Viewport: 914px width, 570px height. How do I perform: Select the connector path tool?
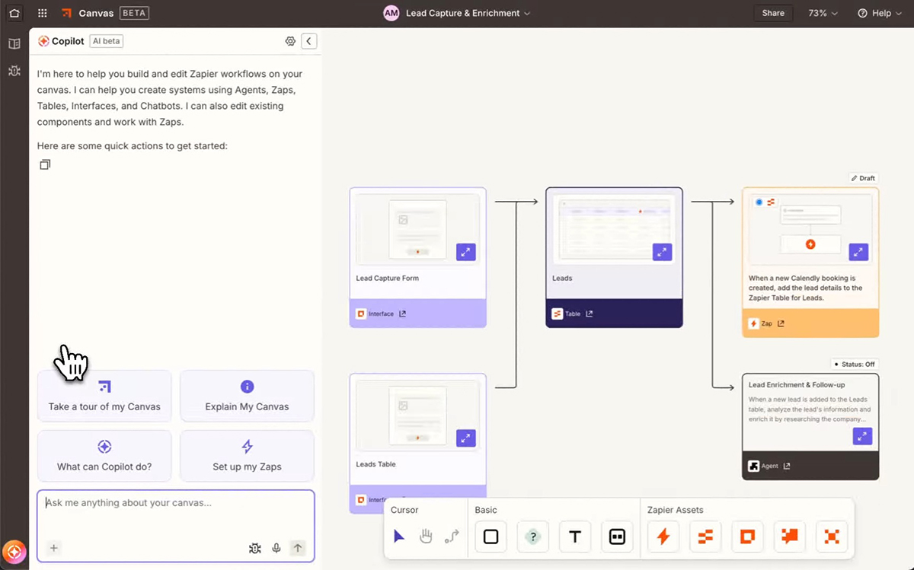tap(452, 537)
